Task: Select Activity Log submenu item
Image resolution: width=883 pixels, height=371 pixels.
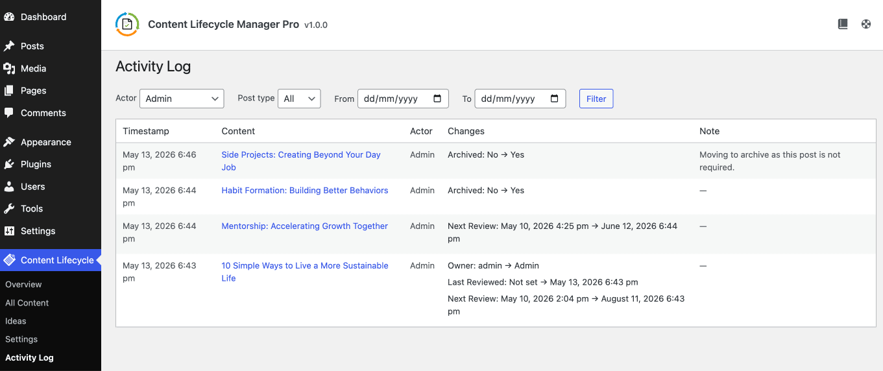Action: [x=29, y=357]
